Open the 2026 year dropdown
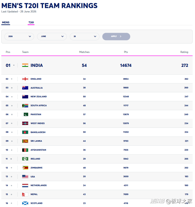 [x=19, y=36]
